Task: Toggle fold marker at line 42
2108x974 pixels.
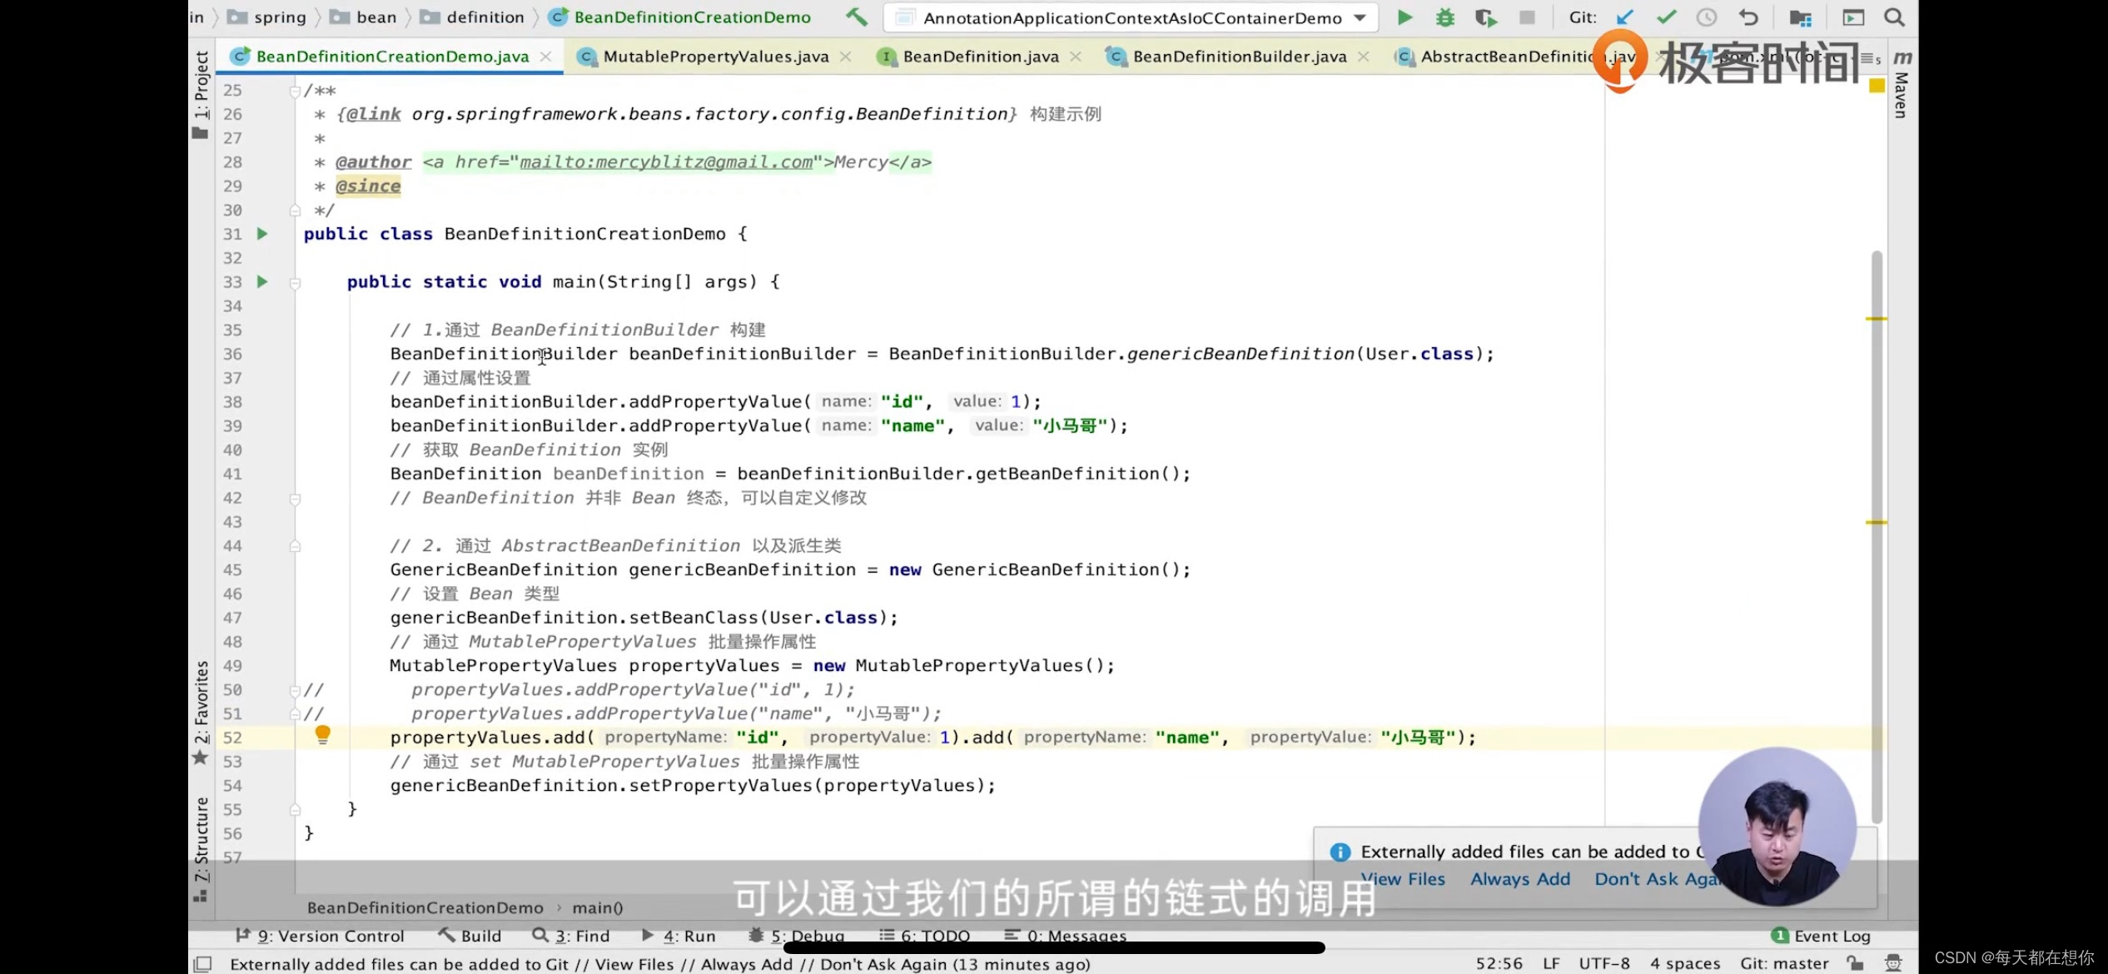Action: point(295,499)
